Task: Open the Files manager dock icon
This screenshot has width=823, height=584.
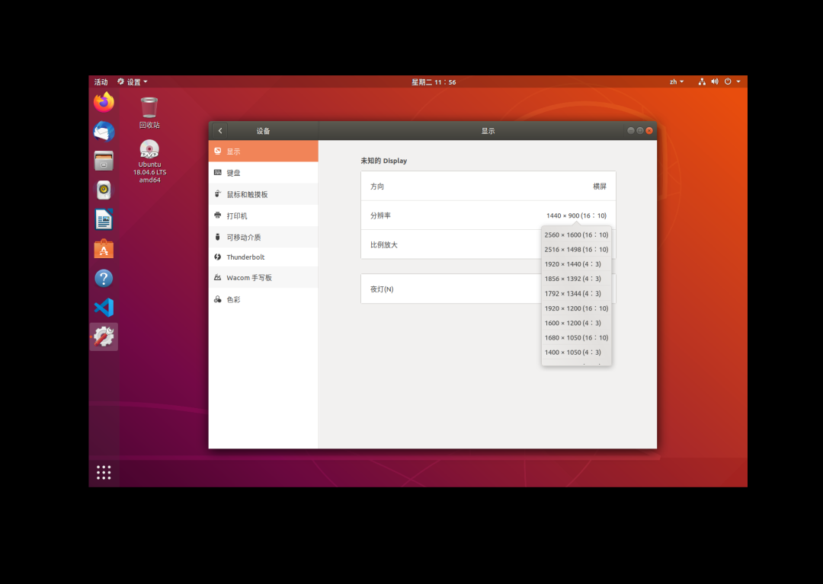Action: [104, 161]
